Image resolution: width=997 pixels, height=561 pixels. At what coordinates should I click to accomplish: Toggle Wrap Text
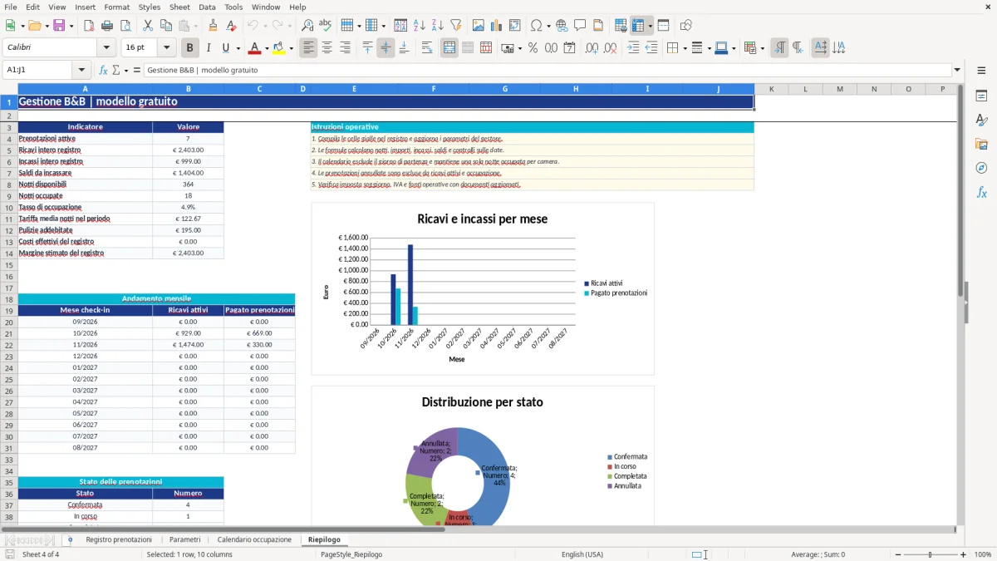(427, 47)
